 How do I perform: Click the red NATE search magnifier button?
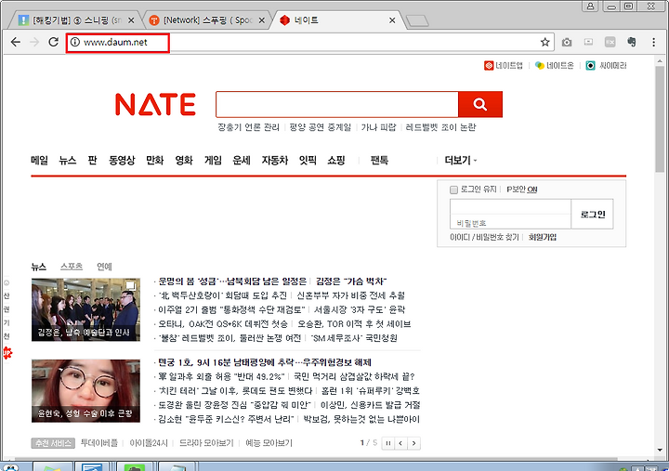[480, 104]
